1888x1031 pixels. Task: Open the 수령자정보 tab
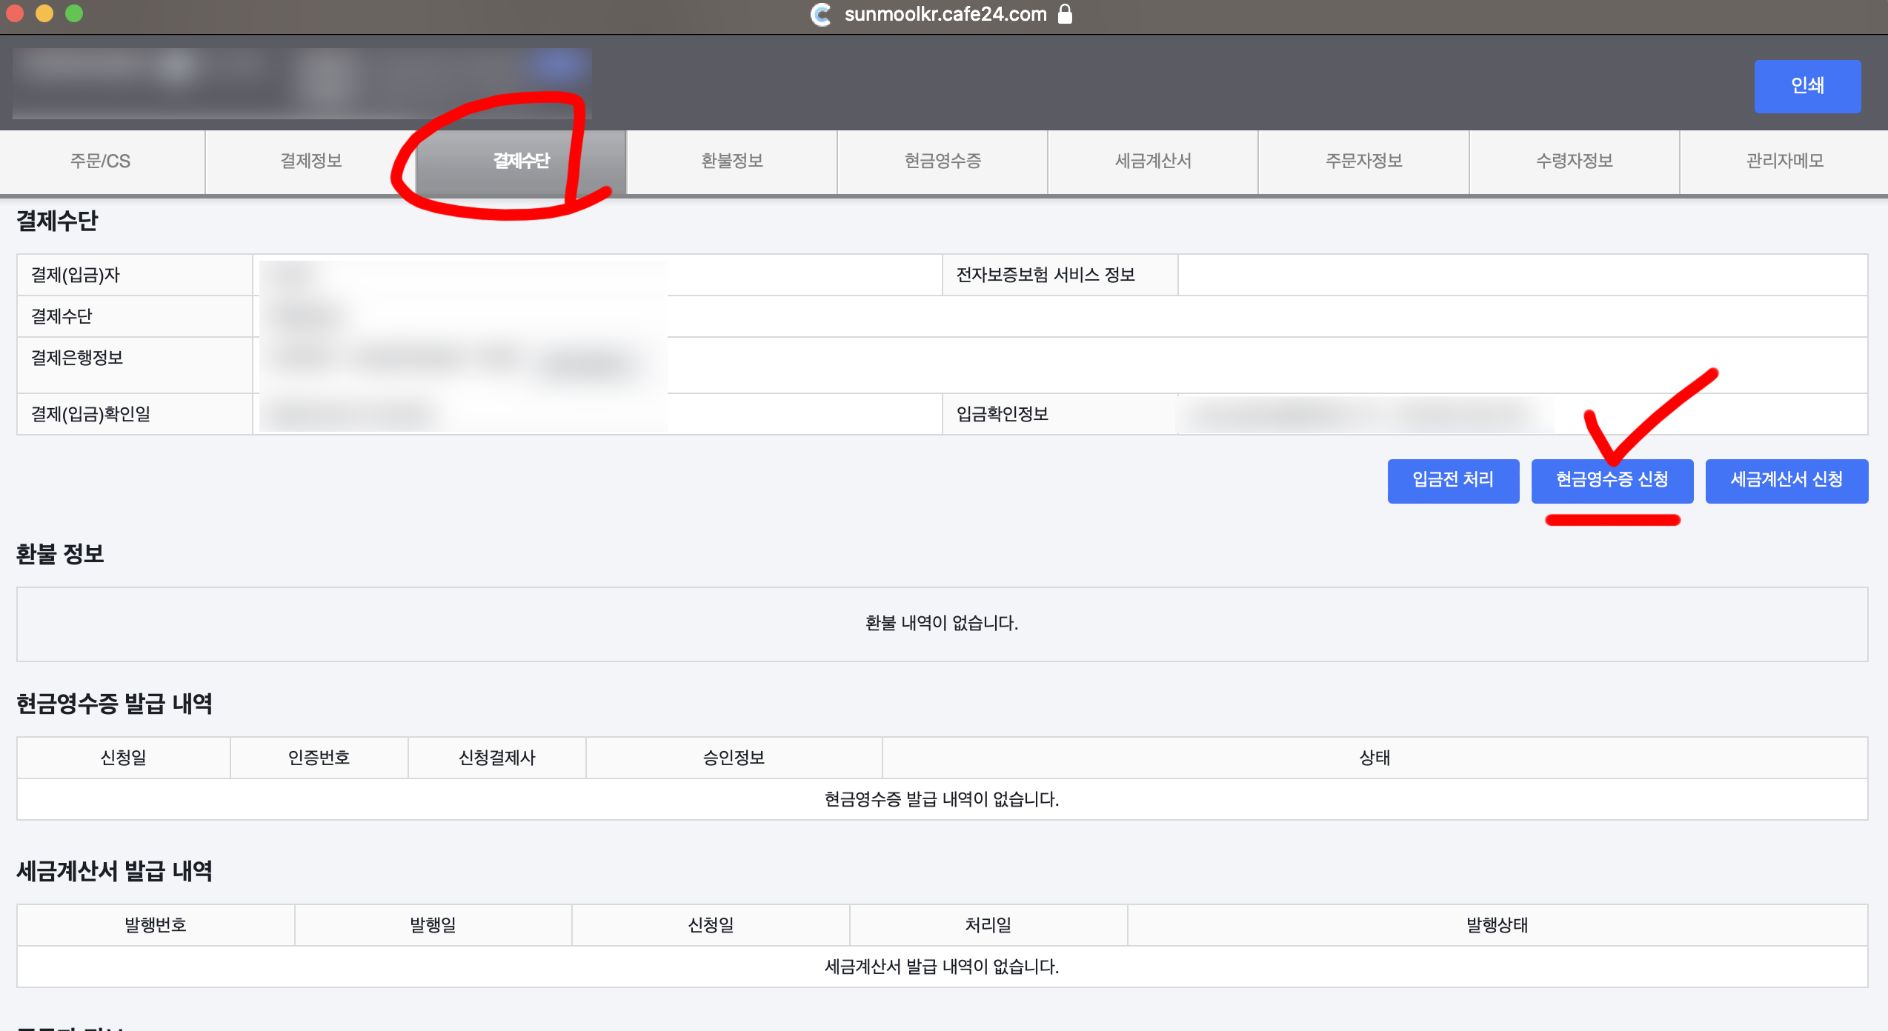[x=1574, y=161]
